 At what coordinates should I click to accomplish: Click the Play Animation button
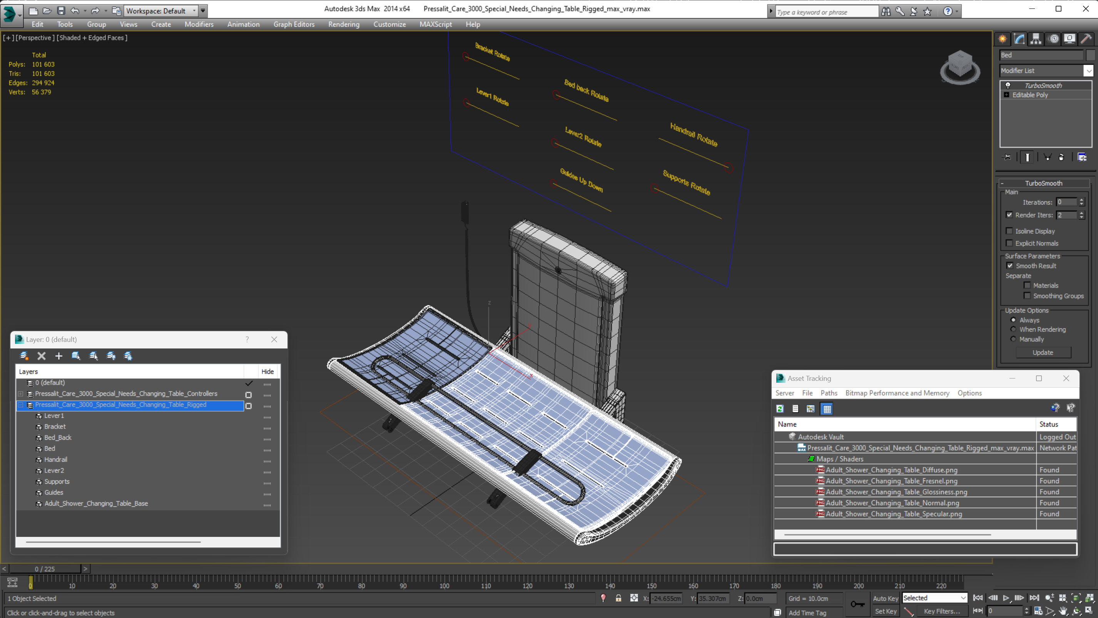tap(1006, 598)
